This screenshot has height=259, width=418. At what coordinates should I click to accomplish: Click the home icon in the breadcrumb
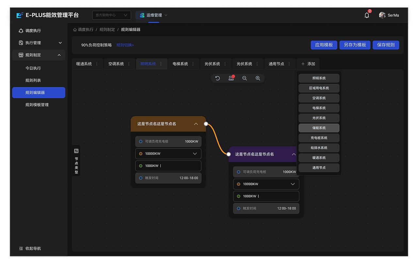(75, 29)
